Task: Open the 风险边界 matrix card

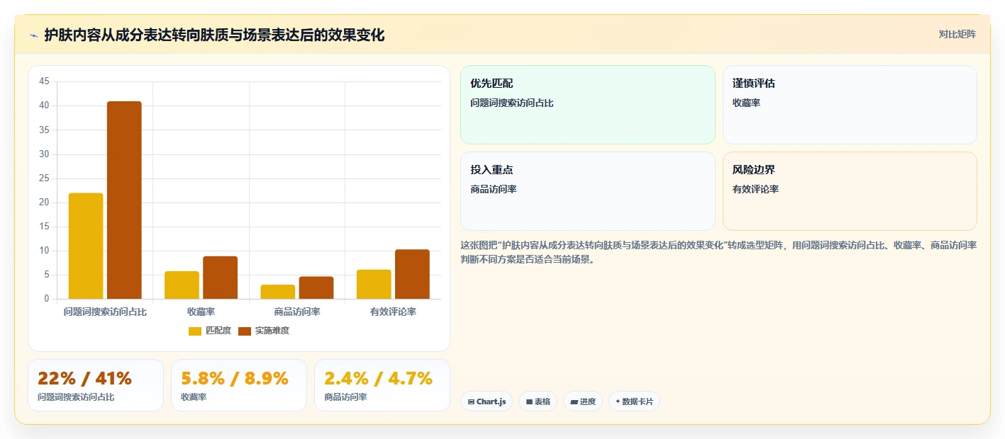Action: [x=850, y=191]
